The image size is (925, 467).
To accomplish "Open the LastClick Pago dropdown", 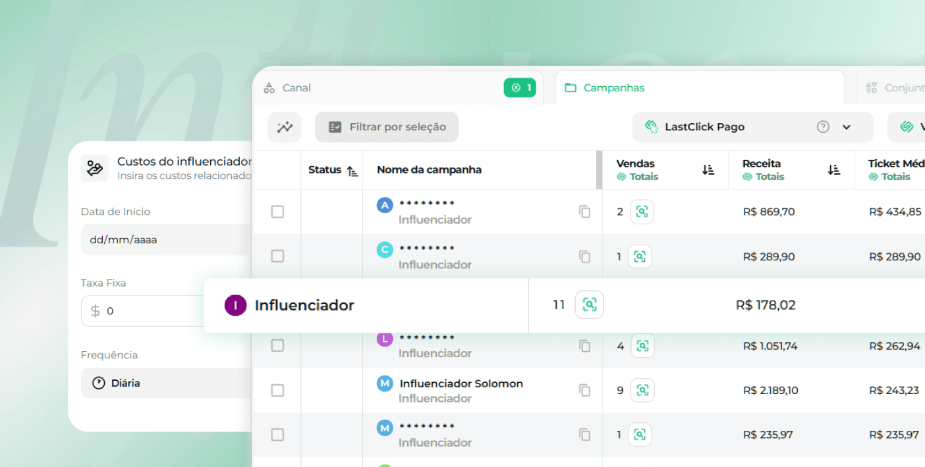I will [x=752, y=127].
